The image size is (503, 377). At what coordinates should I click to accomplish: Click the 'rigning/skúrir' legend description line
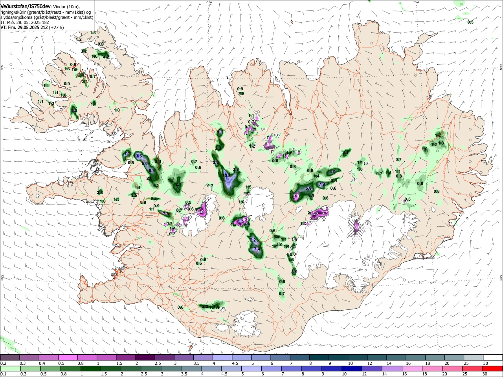[x=46, y=12]
